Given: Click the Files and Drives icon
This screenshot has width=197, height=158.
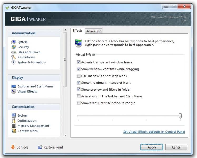Looking at the screenshot, I should coord(14,52).
